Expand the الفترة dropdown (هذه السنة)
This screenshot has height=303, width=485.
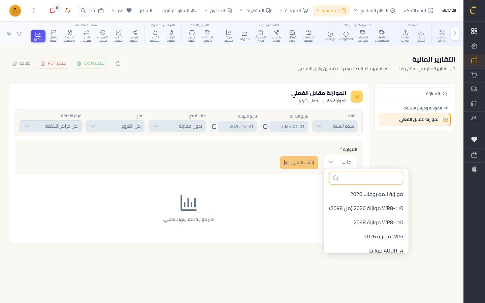click(x=335, y=126)
